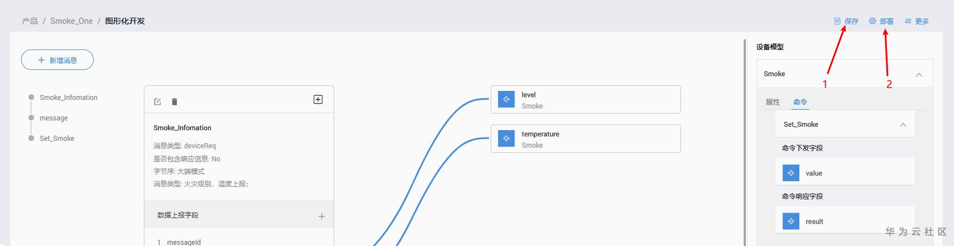The image size is (954, 246).
Task: Delete the Smoke_Infomation message with trash icon
Action: [175, 102]
